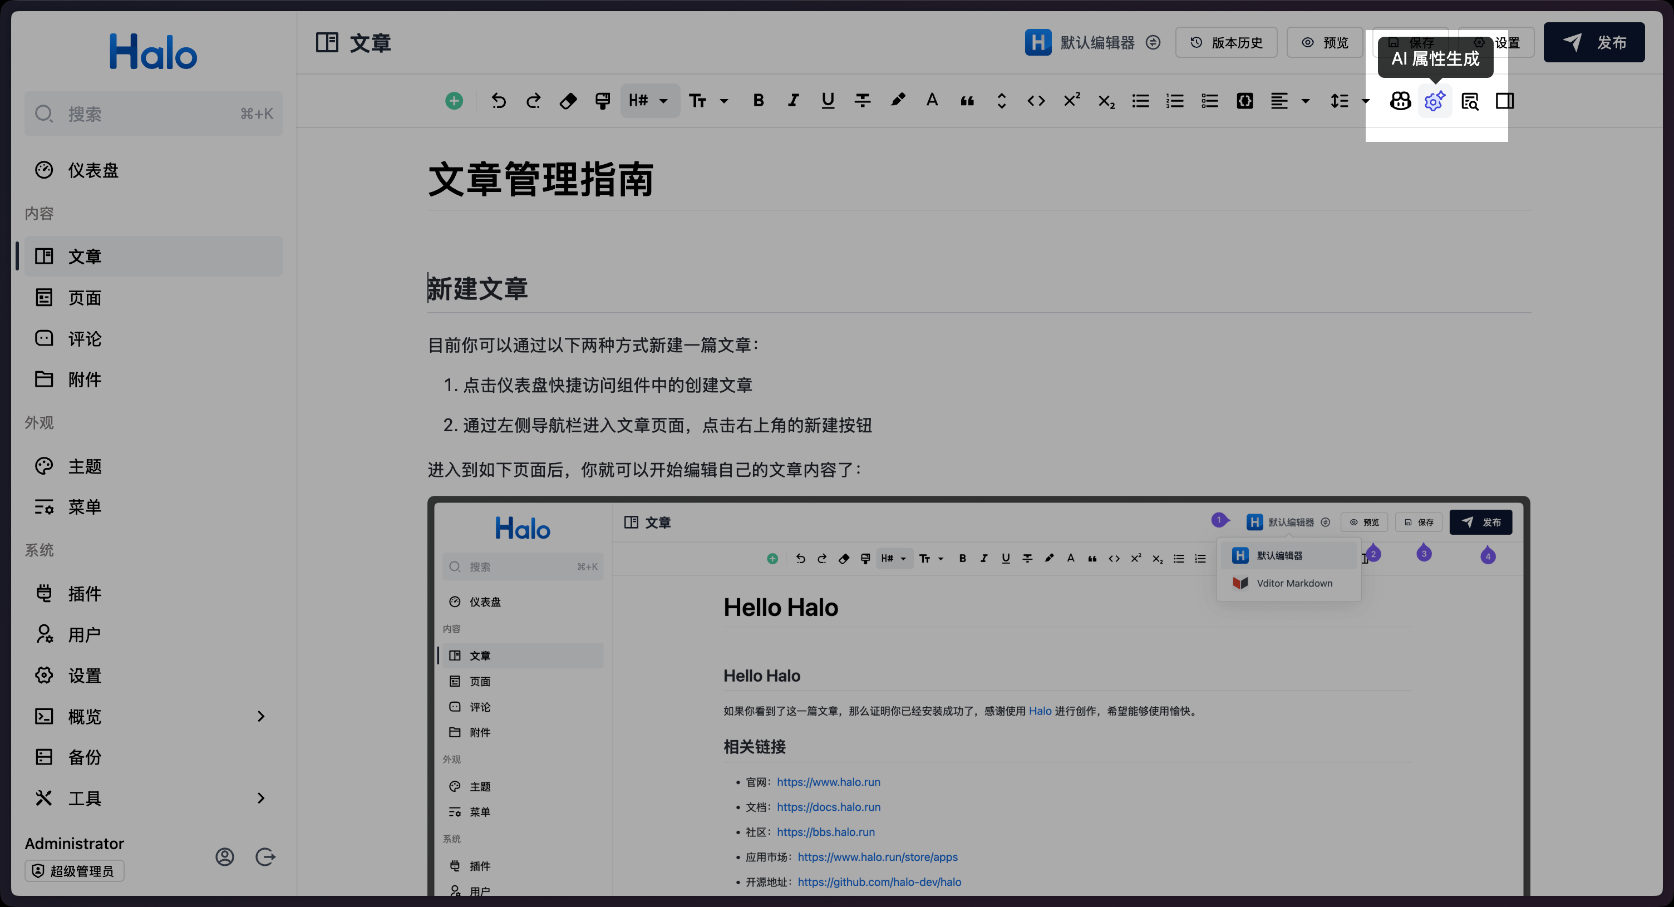Insert a numbered list
Image resolution: width=1674 pixels, height=907 pixels.
[x=1175, y=101]
